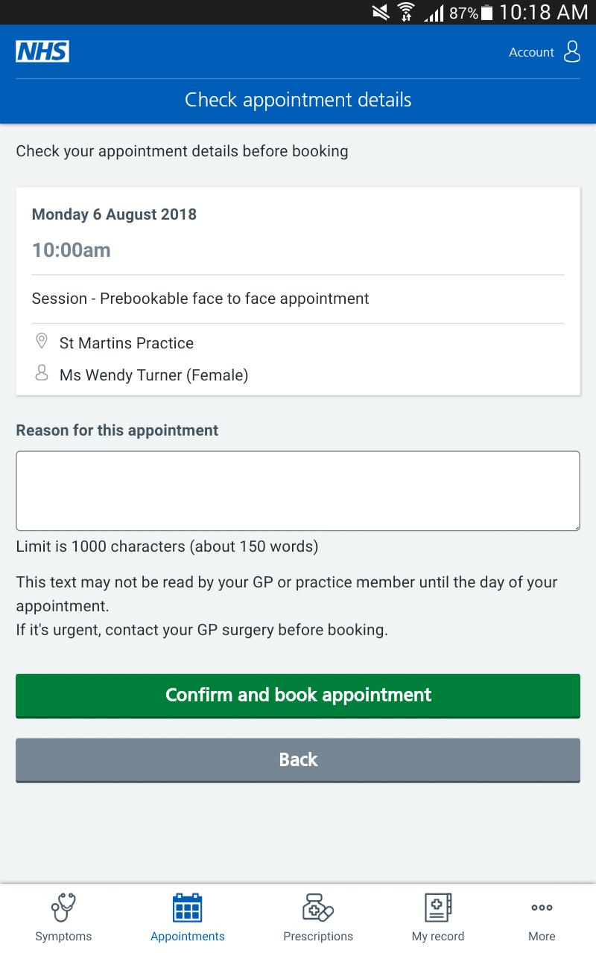Click the Account text link
Image resolution: width=596 pixels, height=953 pixels.
tap(531, 52)
